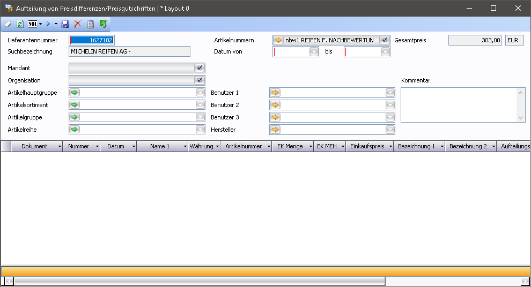Screen dimensions: 531x287
Task: Save with the floppy disk icon
Action: point(65,24)
